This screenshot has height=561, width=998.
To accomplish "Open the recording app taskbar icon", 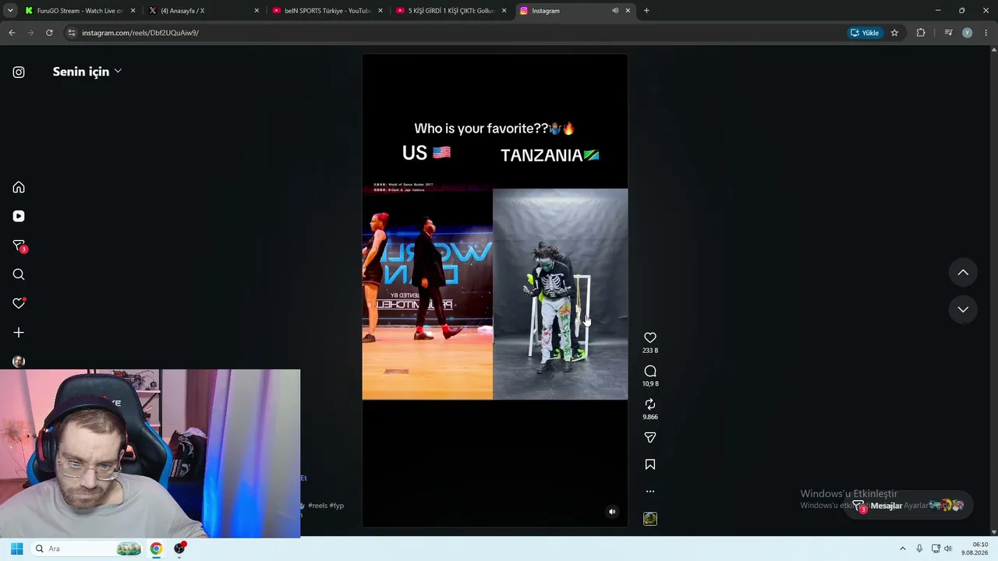I will tap(180, 549).
